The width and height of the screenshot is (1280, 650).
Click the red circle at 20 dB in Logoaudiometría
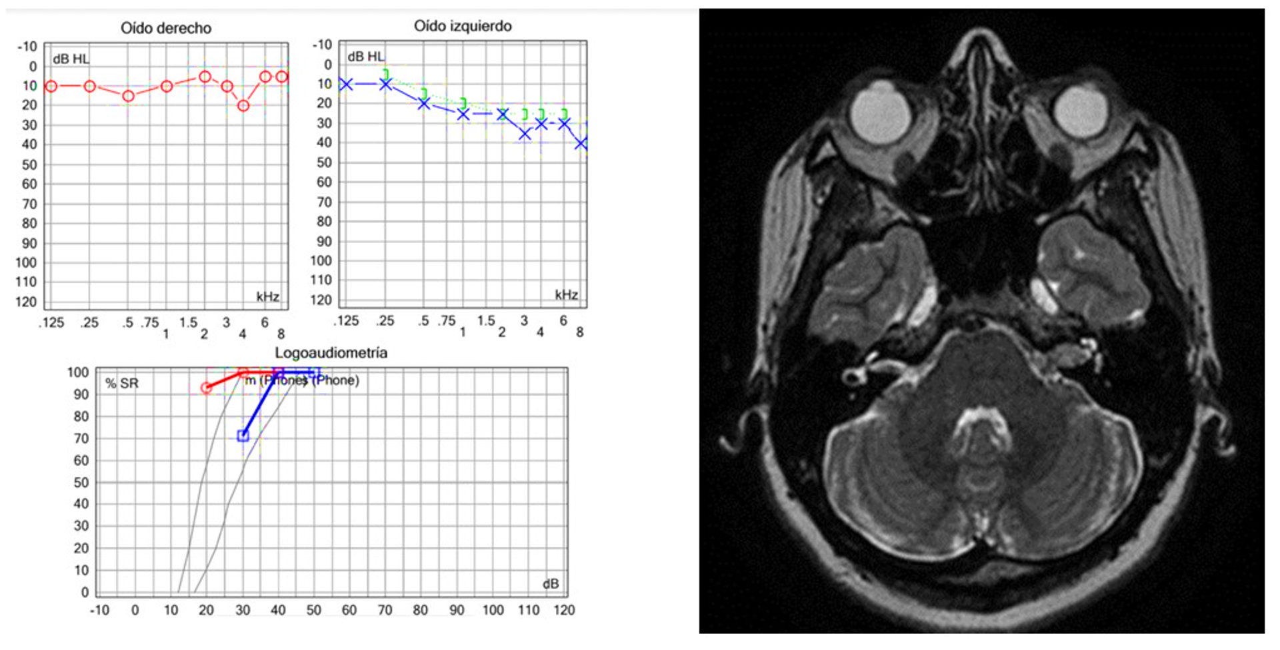[207, 388]
